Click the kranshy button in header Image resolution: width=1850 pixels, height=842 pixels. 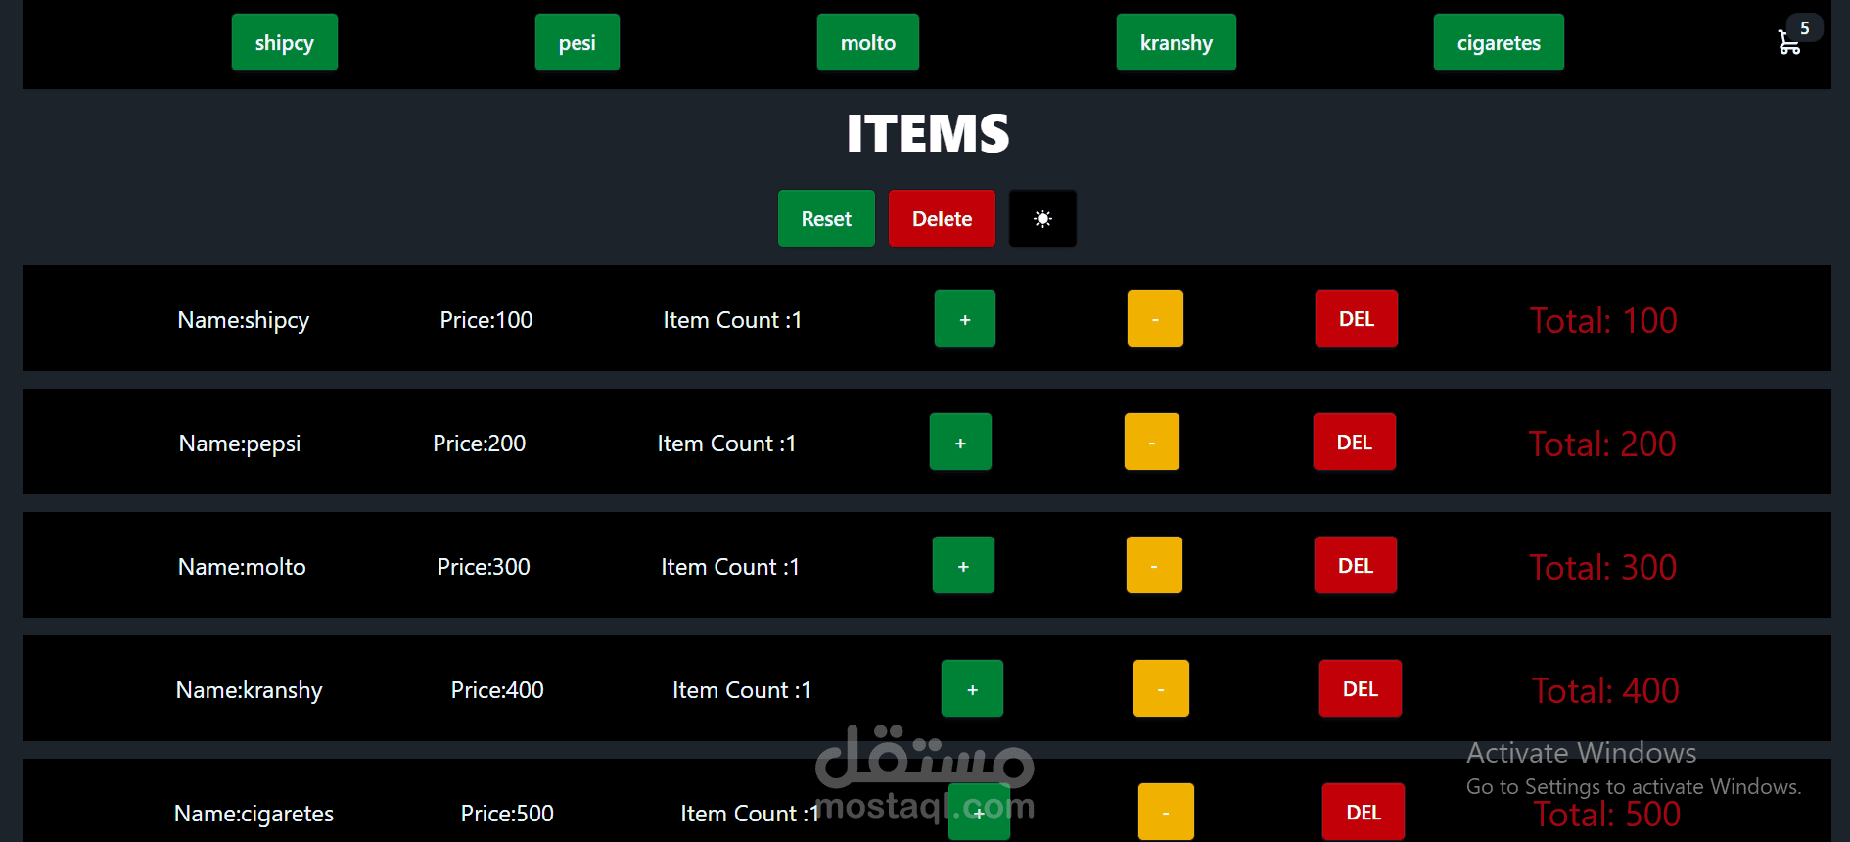click(1177, 42)
